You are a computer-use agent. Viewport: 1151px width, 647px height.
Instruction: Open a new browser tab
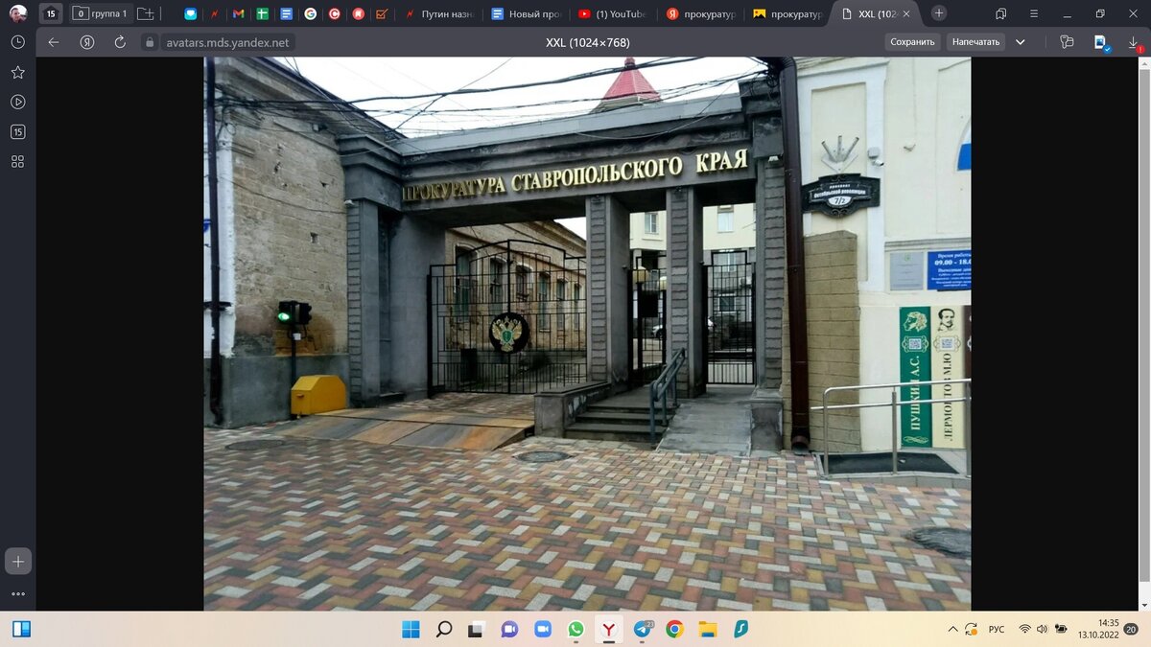coord(939,13)
